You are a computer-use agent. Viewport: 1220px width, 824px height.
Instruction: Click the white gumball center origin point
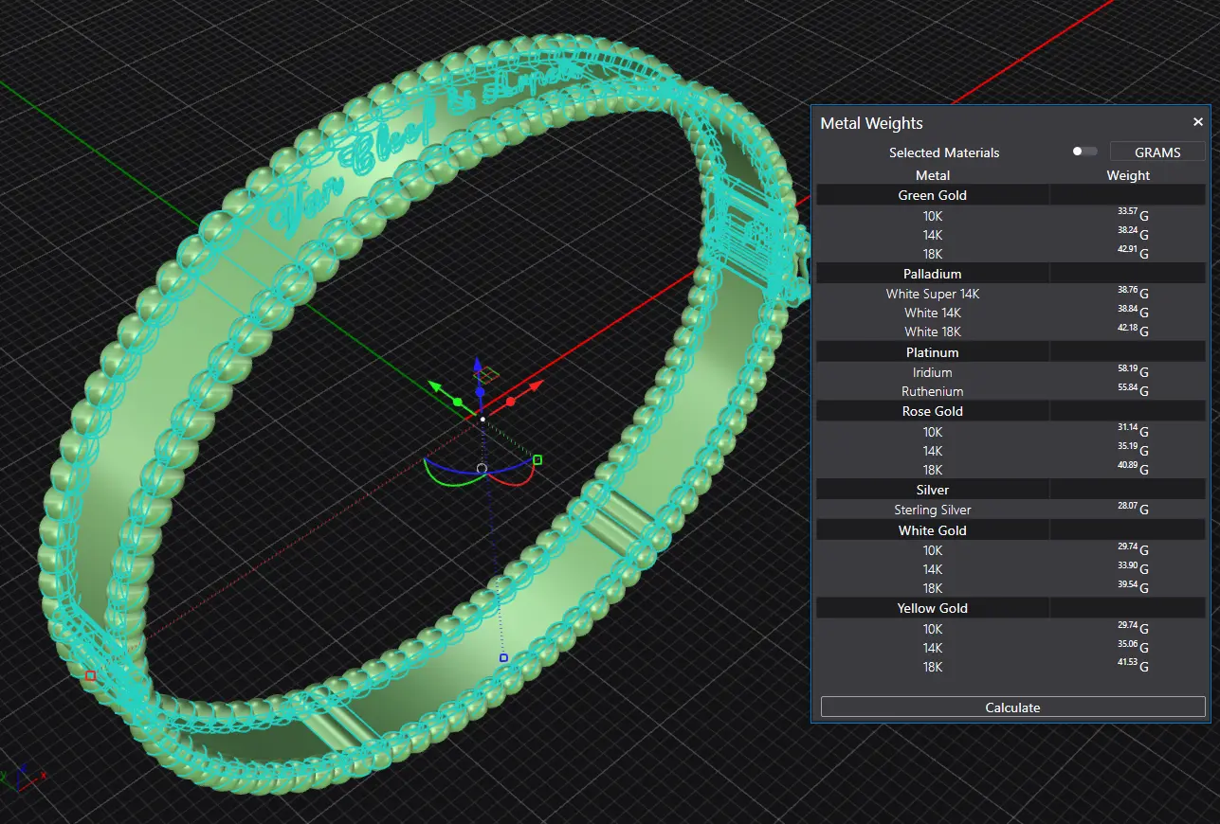tap(483, 419)
